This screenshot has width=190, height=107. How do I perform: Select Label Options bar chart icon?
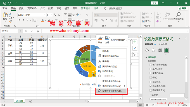166,50
